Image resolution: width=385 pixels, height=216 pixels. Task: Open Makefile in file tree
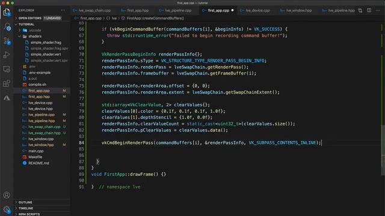35,157
